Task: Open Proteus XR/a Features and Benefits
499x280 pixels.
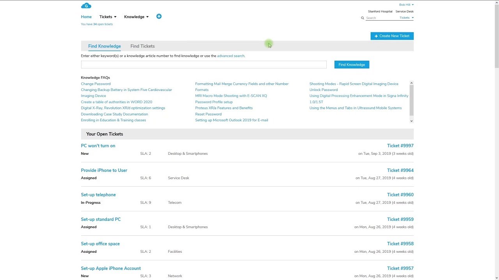Action: point(224,108)
